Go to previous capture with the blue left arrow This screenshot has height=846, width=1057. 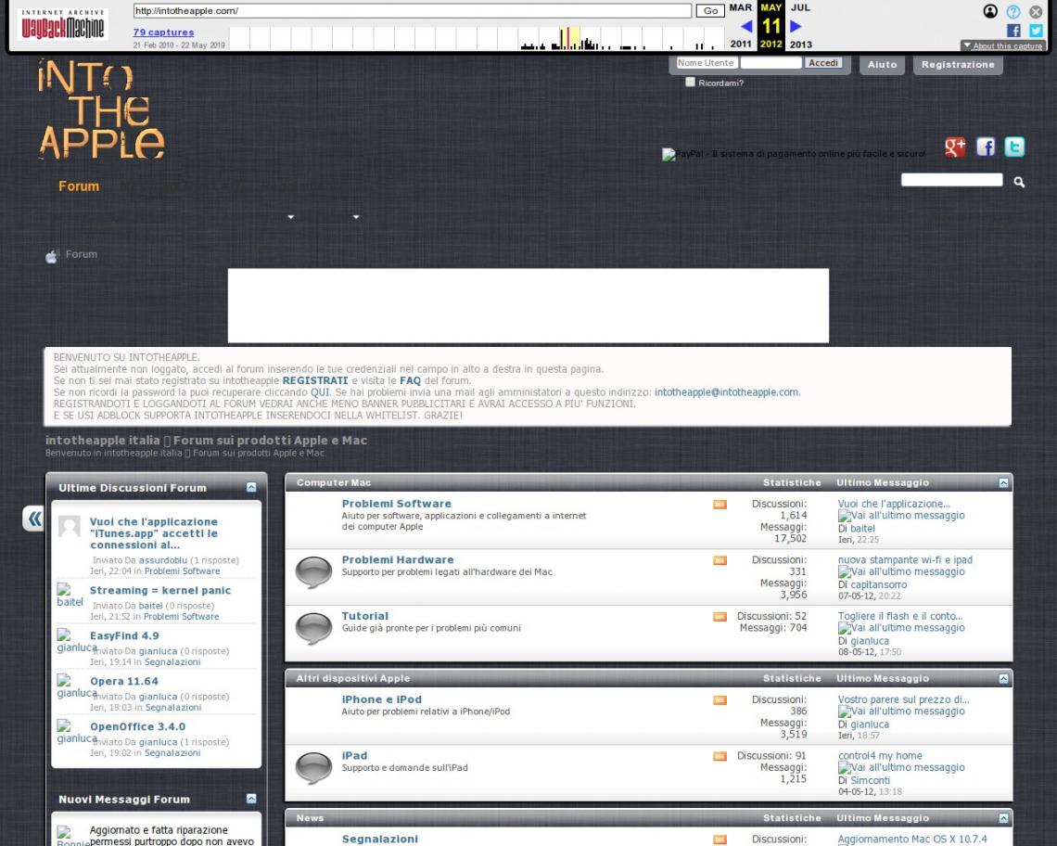tap(746, 26)
